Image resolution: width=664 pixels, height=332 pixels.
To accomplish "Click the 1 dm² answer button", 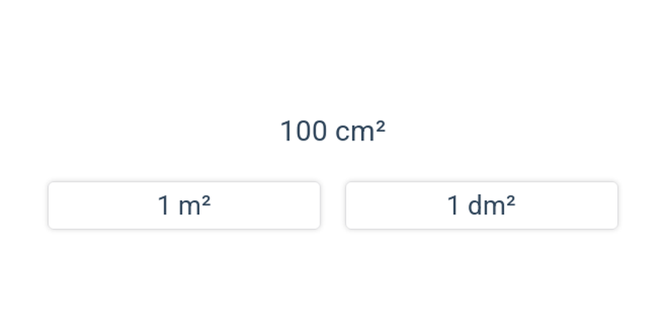I will (481, 205).
